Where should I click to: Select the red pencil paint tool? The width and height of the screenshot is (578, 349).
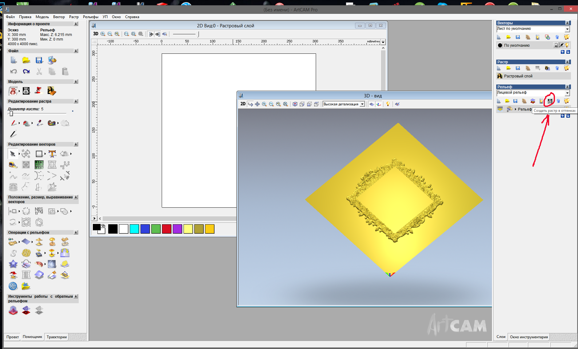pyautogui.click(x=13, y=123)
